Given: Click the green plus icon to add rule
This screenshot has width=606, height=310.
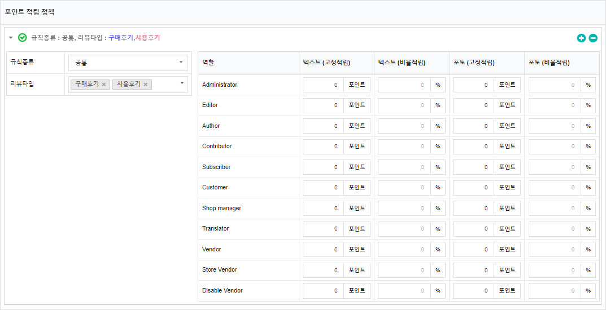Looking at the screenshot, I should 581,38.
